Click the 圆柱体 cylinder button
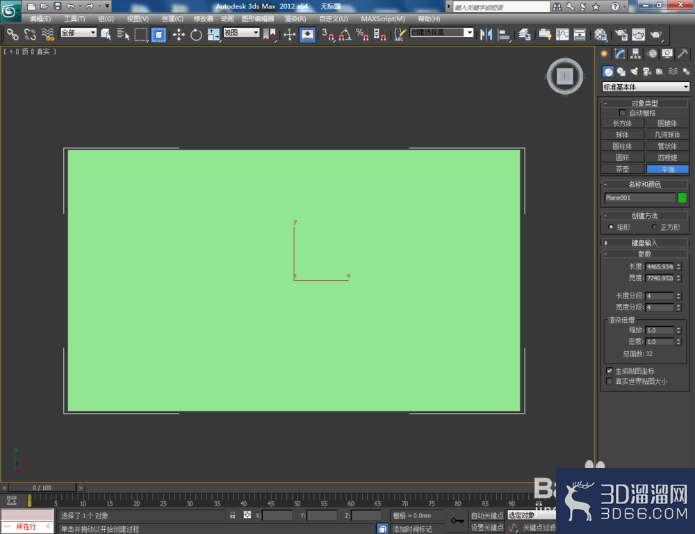Screen dimensions: 695x534 622,146
